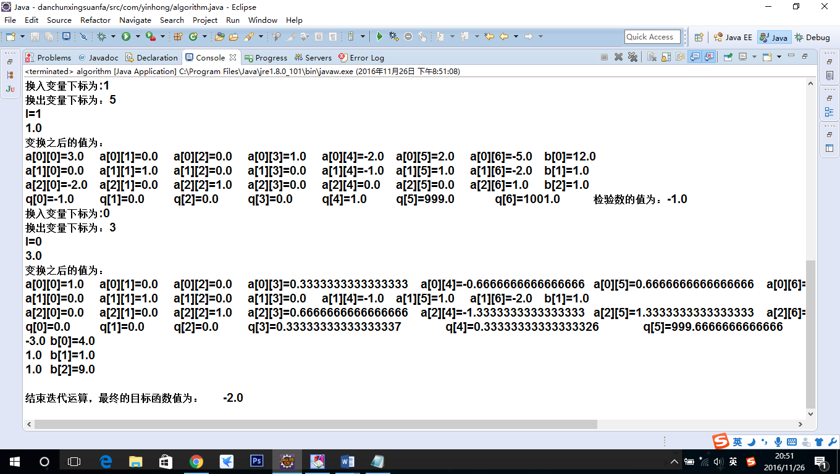Open Microsoft Word from the taskbar
The image size is (840, 474).
347,461
